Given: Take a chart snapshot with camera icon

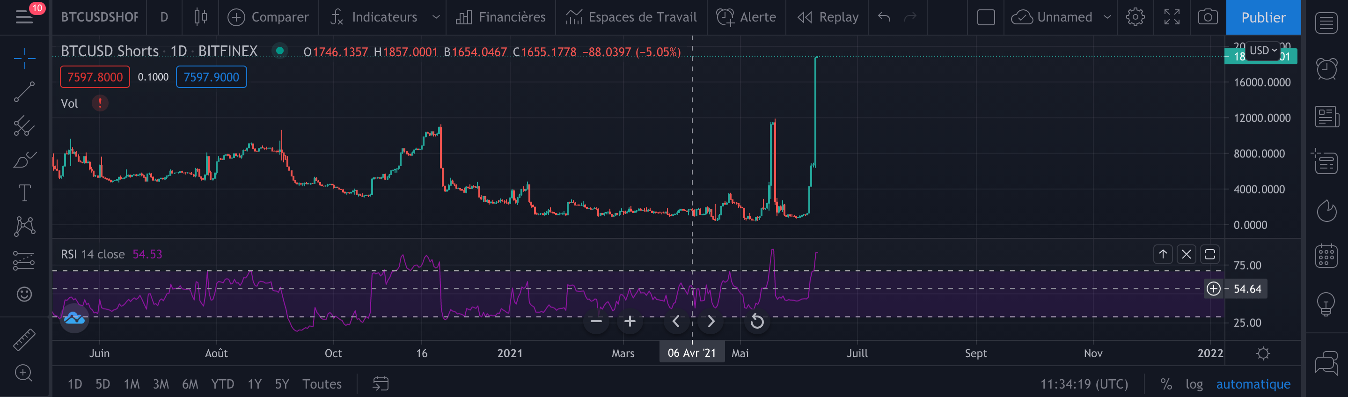Looking at the screenshot, I should point(1207,17).
